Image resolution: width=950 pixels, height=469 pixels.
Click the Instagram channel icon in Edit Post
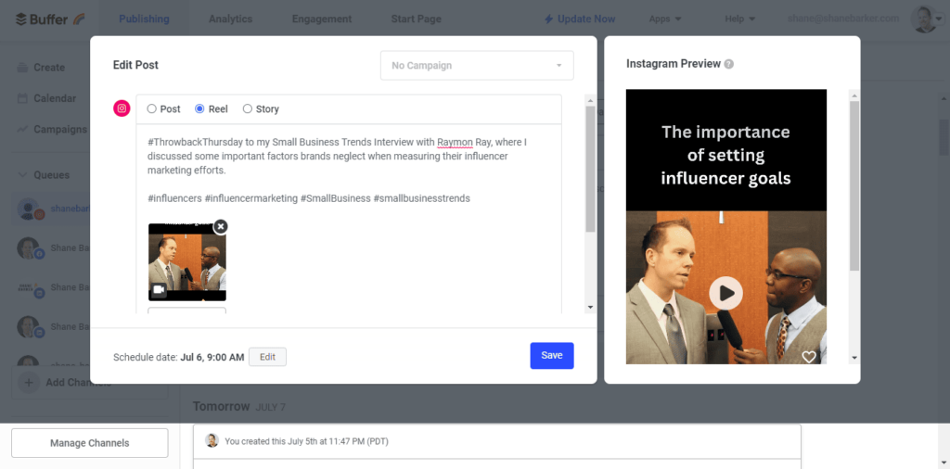[122, 108]
